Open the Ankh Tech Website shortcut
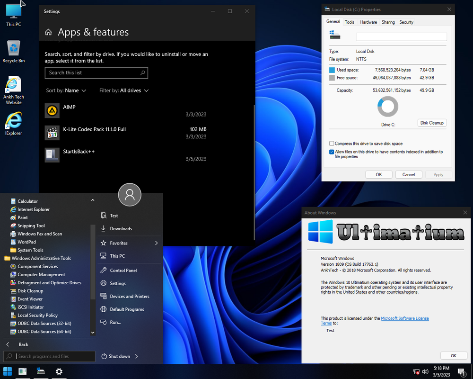Image resolution: width=473 pixels, height=379 pixels. coord(14,90)
